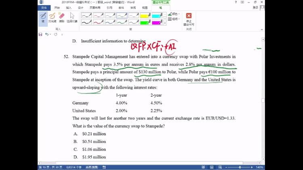Choose the bright green highlighter swatch
Image resolution: width=303 pixels, height=170 pixels.
[x=145, y=22]
